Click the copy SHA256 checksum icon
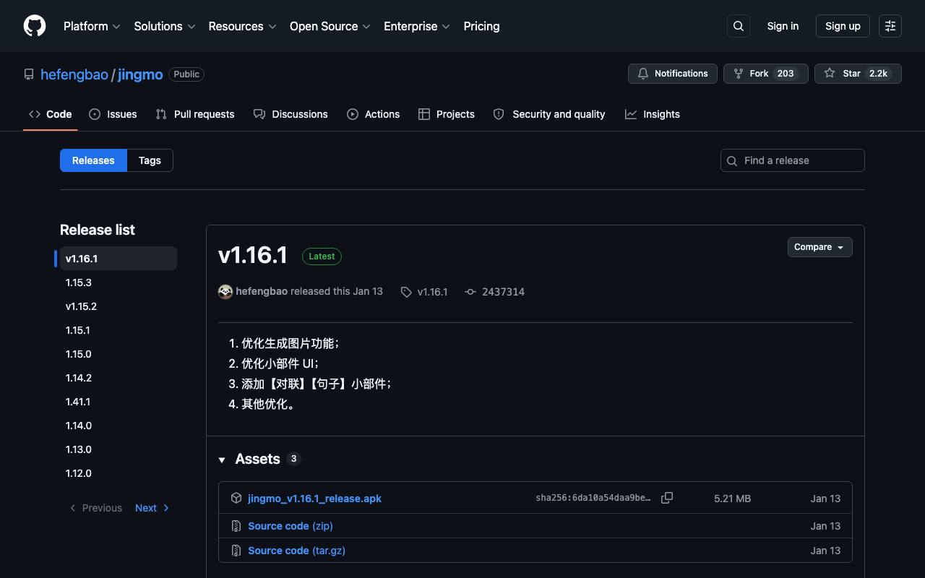 (x=667, y=498)
